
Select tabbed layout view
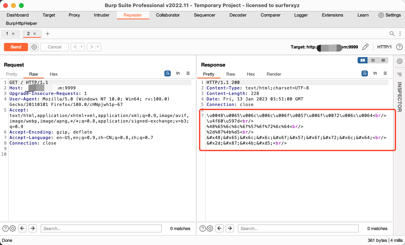[x=383, y=60]
